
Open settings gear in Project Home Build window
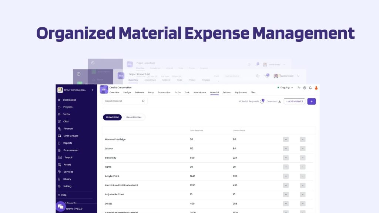point(258,76)
